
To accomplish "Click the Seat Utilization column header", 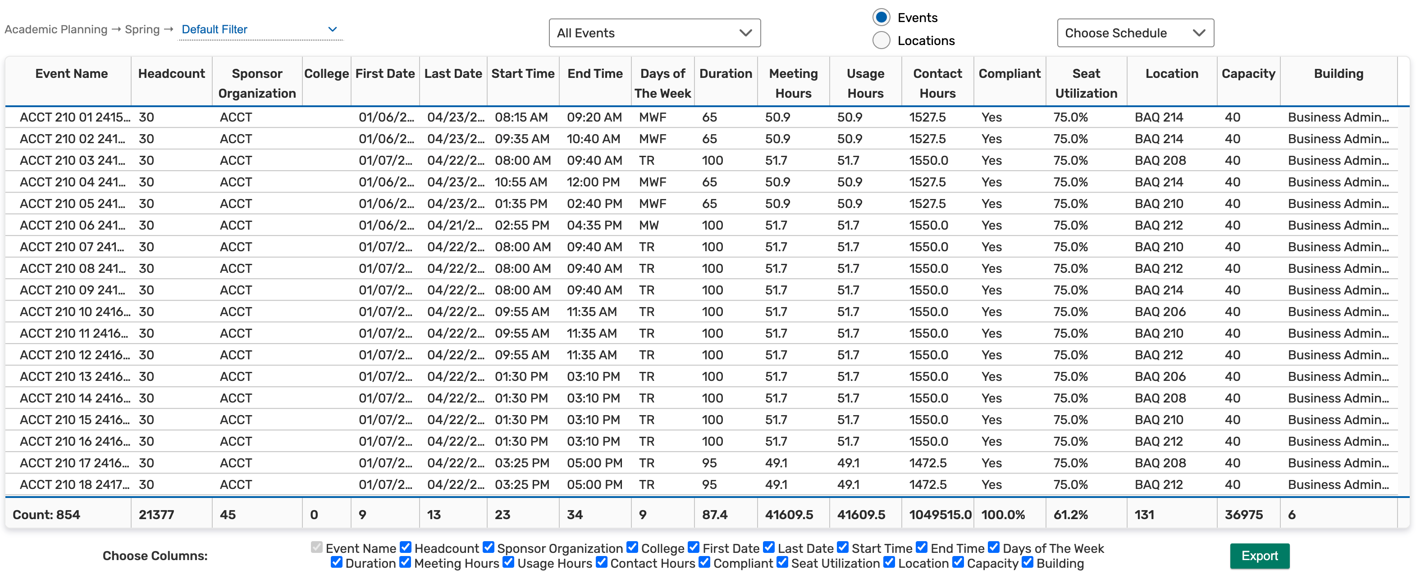I will pyautogui.click(x=1086, y=83).
